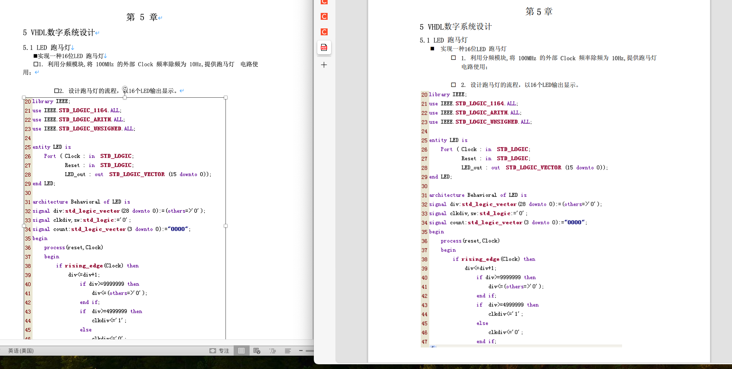Click 'if rising_edge(Clock) then' line in Word
The image size is (732, 369).
pyautogui.click(x=97, y=266)
